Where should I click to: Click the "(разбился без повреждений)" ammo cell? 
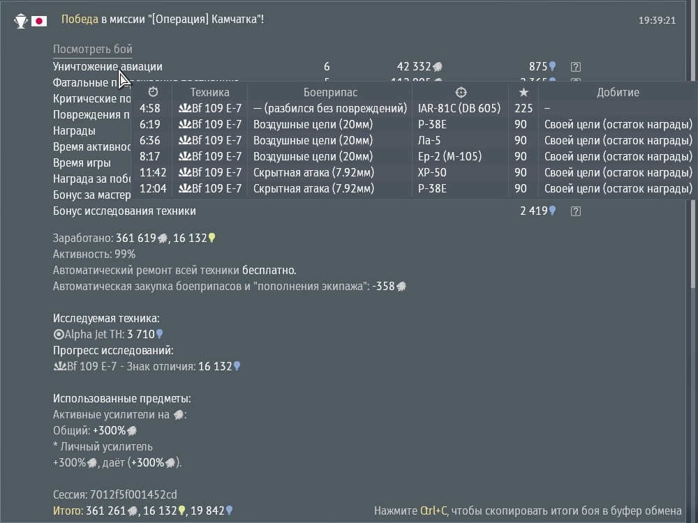click(330, 108)
